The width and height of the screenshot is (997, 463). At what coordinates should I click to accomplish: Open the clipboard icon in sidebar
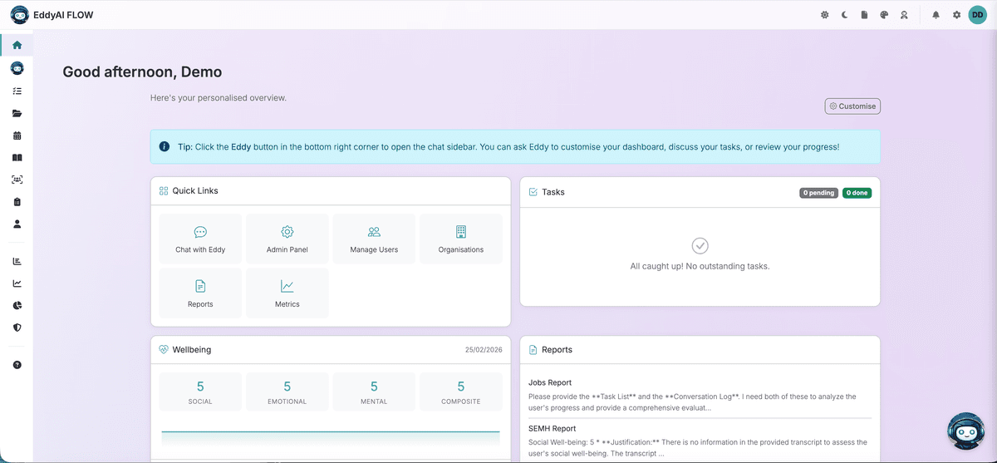[x=17, y=202]
